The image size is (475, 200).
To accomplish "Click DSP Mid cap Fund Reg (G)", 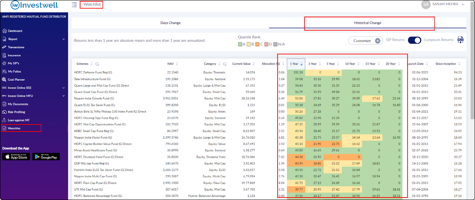I will click(91, 164).
